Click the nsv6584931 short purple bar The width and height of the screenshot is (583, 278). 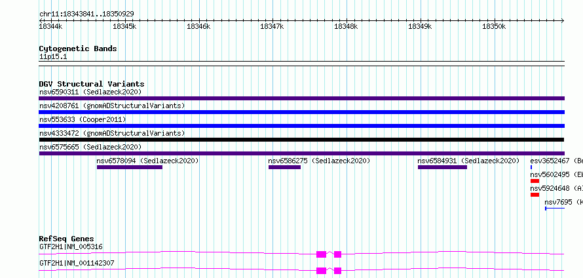[442, 167]
